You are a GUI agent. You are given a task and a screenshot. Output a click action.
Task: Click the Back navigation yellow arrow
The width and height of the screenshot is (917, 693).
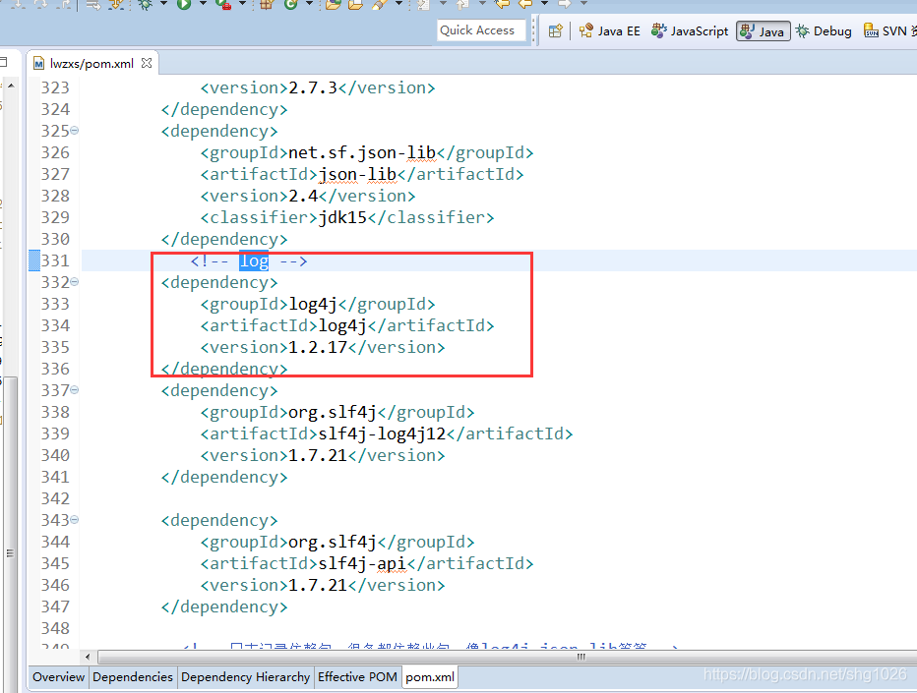tap(525, 5)
